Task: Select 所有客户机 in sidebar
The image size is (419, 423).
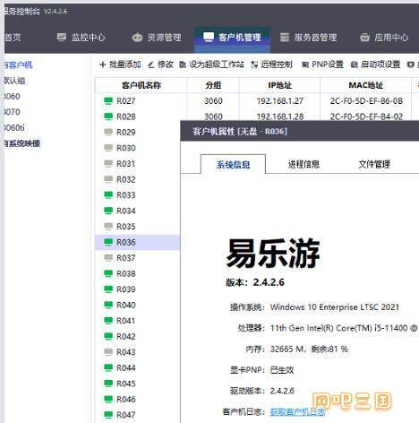Action: click(18, 65)
